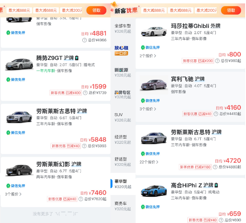This screenshot has height=223, width=246.
Task: Select the 舒适型 category tab
Action: click(123, 161)
